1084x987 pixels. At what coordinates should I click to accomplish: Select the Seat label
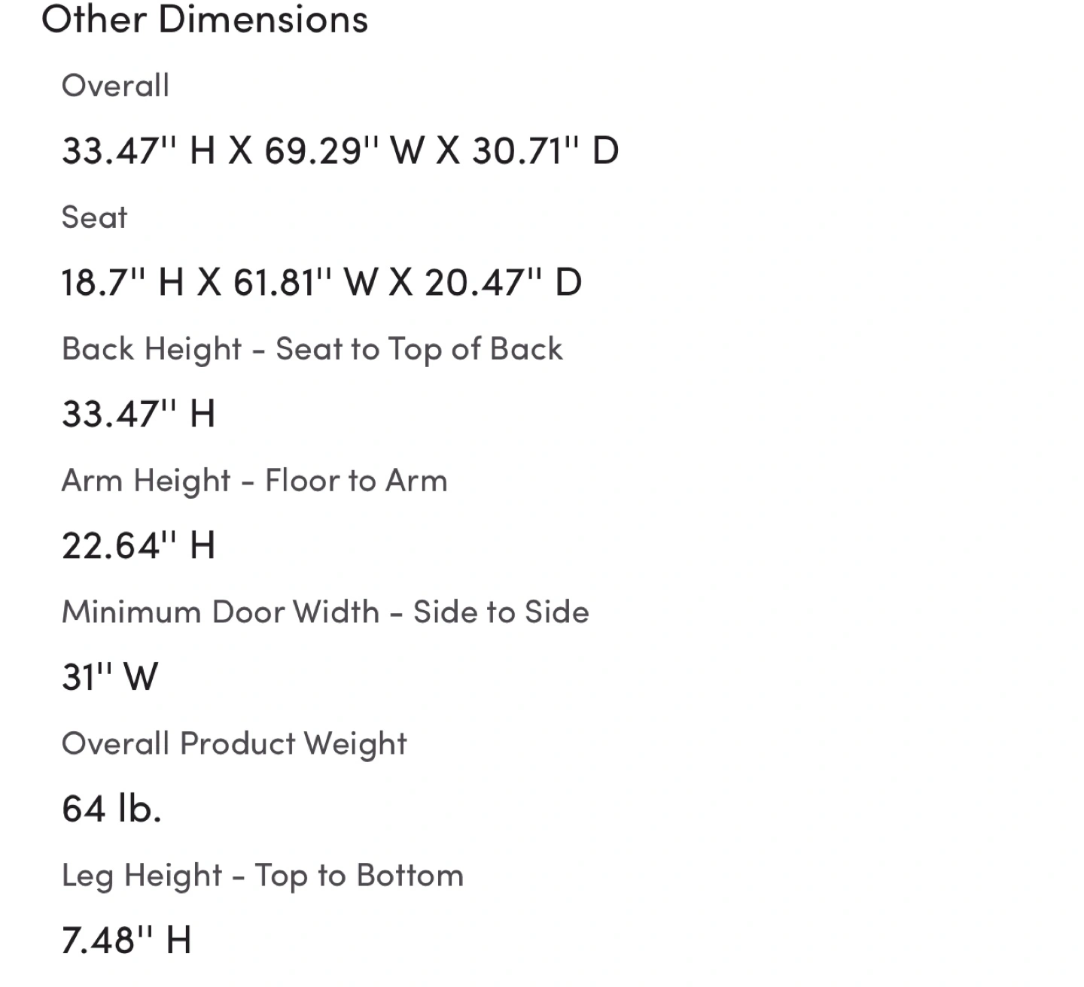(94, 217)
